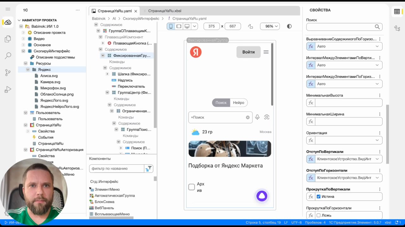The width and height of the screenshot is (405, 227).
Task: Click the three-dots menu next to 1C
Action: point(78,10)
